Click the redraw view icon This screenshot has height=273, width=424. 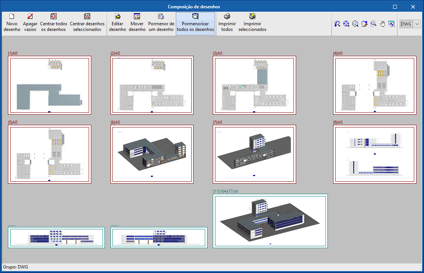(364, 24)
